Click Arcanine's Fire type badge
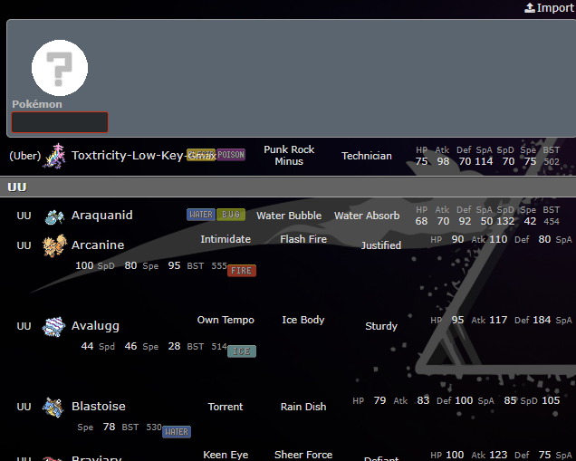Screen dimensions: 576x461 click(241, 271)
